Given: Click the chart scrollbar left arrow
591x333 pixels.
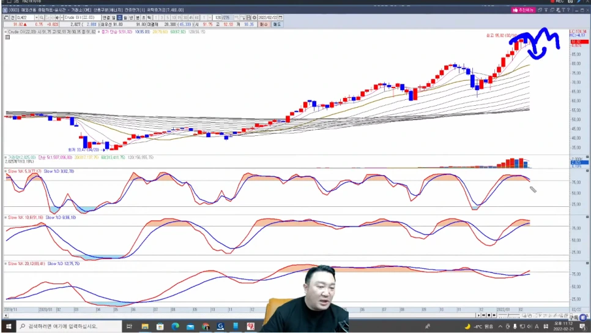Looking at the screenshot, I should coord(6,315).
